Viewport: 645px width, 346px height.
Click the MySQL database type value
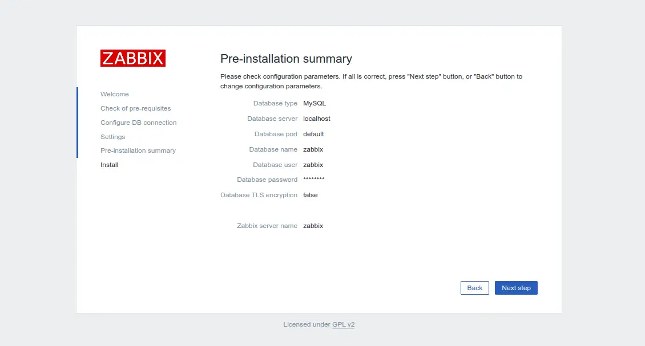[315, 103]
